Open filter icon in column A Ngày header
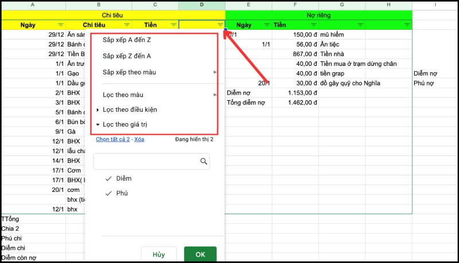 point(61,25)
